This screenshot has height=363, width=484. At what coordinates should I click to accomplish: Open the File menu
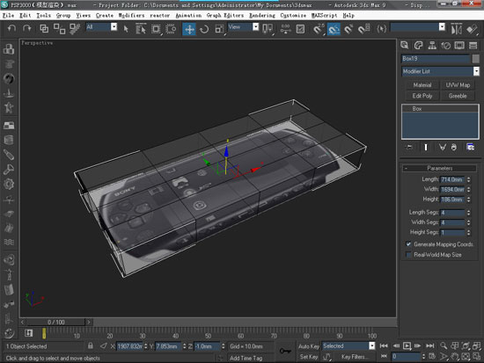pos(8,16)
